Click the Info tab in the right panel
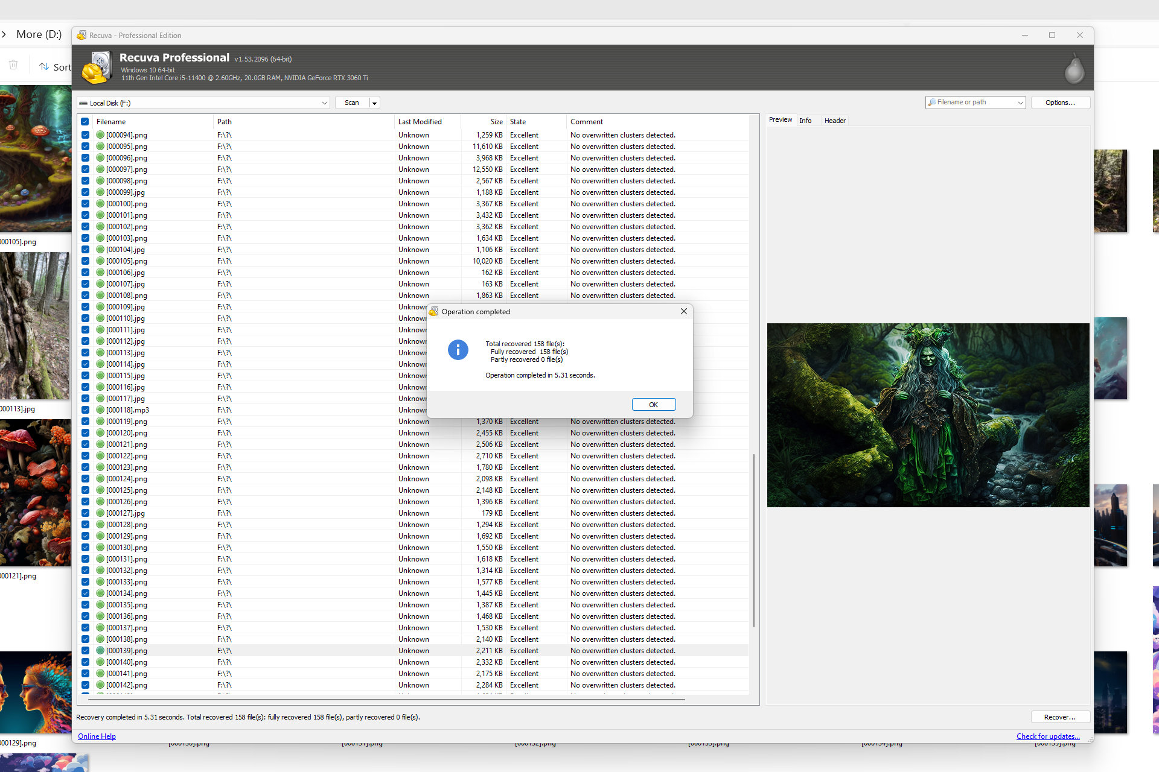The height and width of the screenshot is (772, 1159). [x=805, y=121]
